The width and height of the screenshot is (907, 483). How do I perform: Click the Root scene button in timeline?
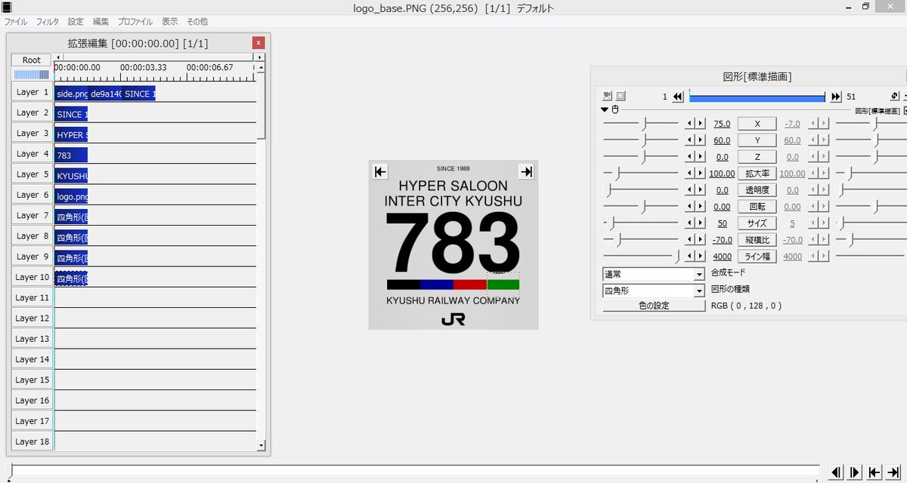click(32, 60)
